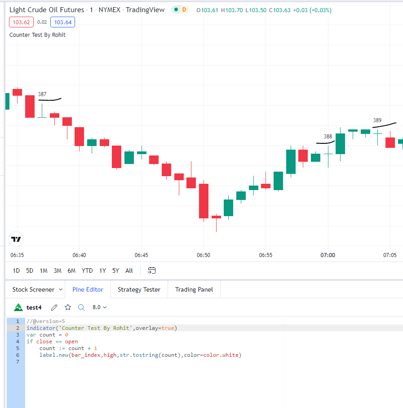Place cursor on the indicator() code line
Viewport: 403px width, 408px height.
102,328
